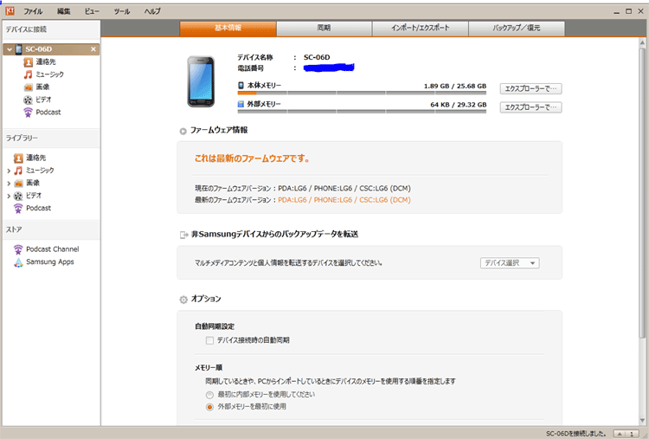Open the ビュー menu
Viewport: 649px width, 439px height.
click(x=92, y=11)
